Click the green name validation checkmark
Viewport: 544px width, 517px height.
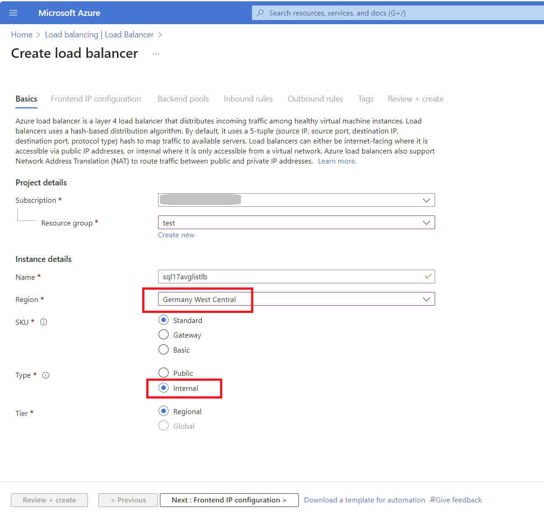click(428, 276)
